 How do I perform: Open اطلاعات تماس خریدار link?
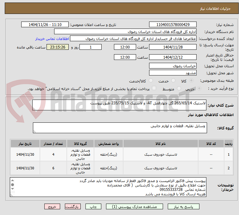click(52, 39)
